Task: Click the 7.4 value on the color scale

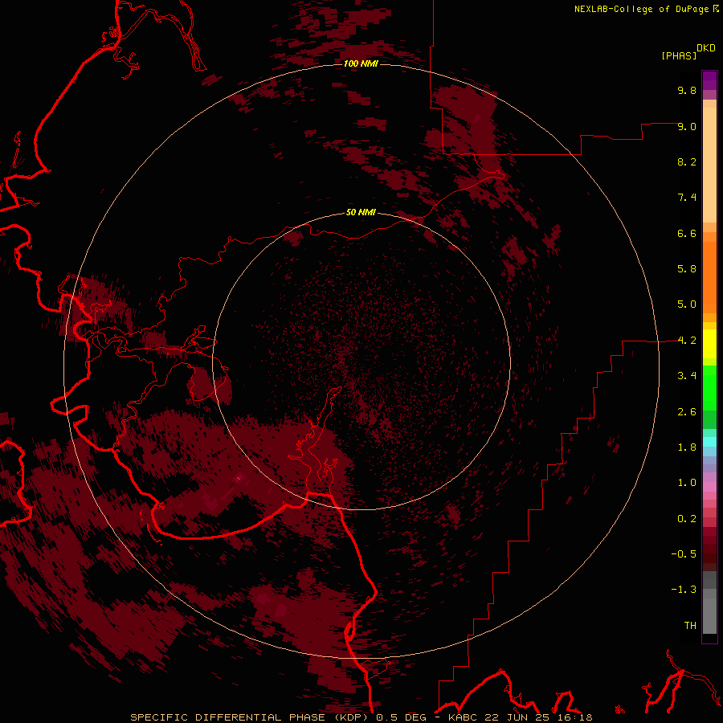Action: 687,198
